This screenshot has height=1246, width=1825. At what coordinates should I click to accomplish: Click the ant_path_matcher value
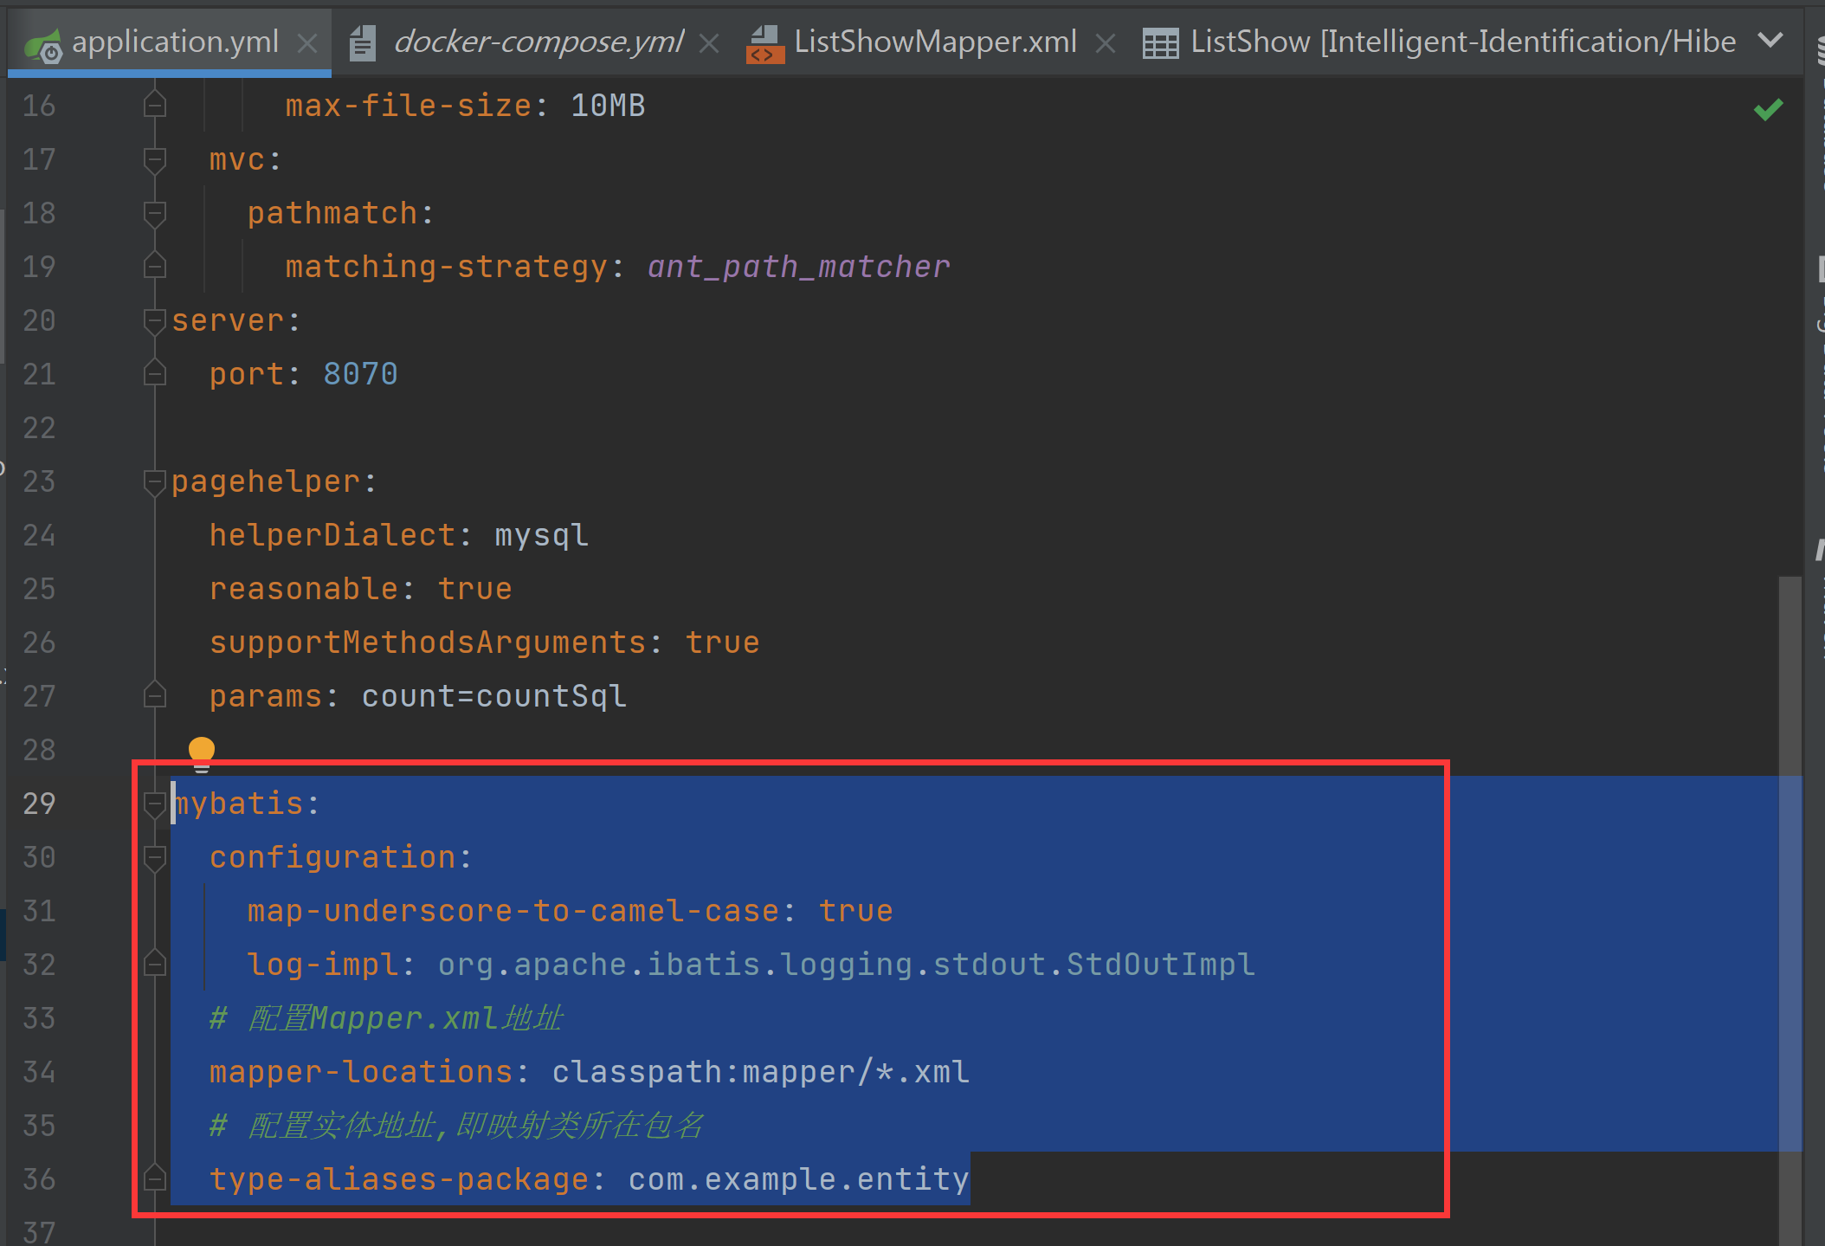798,267
